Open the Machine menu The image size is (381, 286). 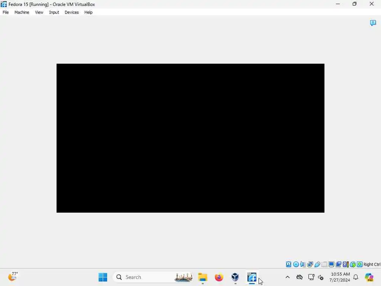(22, 12)
